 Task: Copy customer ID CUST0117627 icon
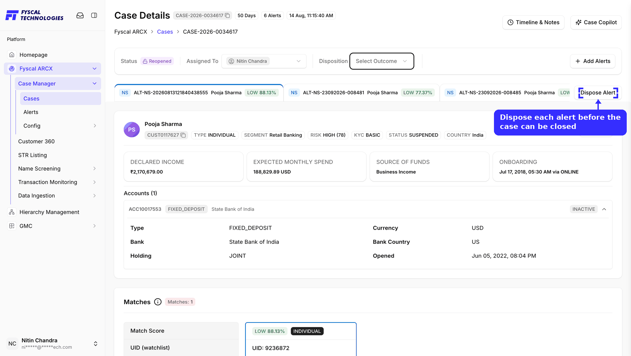click(x=183, y=135)
